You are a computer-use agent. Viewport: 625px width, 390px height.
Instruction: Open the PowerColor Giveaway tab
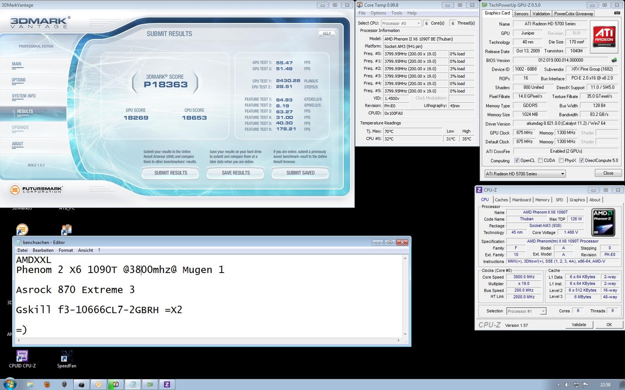click(573, 14)
